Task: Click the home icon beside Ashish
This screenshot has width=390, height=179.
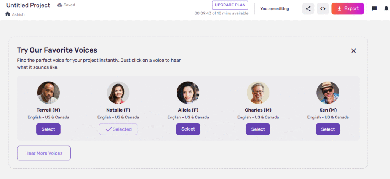Action: [x=8, y=14]
